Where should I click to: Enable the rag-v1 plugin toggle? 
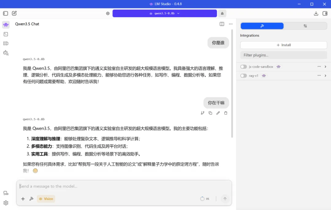(243, 75)
